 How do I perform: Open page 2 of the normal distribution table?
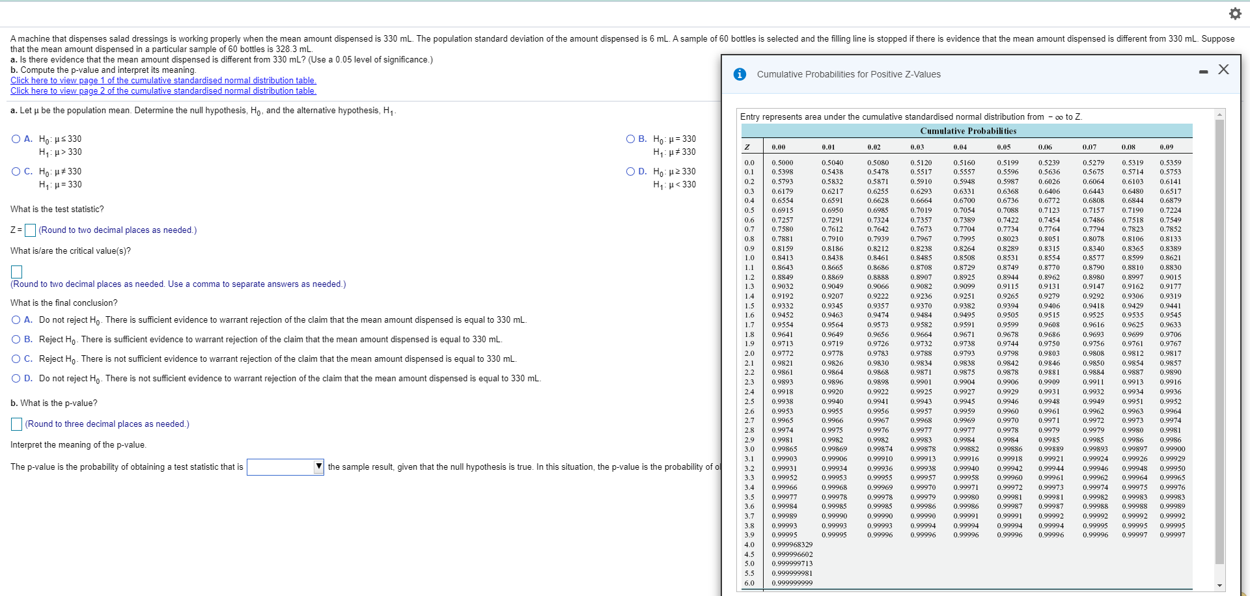coord(163,90)
